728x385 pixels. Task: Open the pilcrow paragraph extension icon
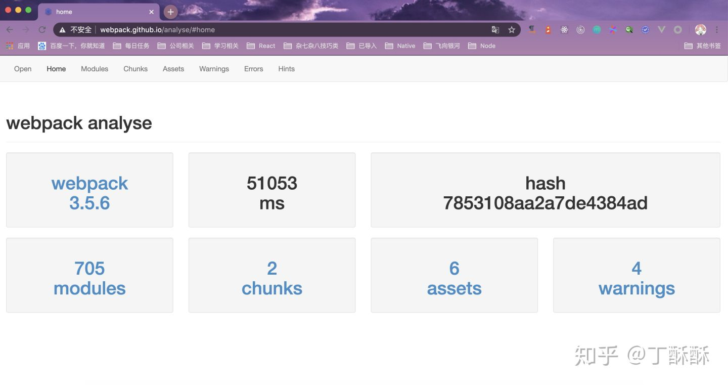point(532,30)
